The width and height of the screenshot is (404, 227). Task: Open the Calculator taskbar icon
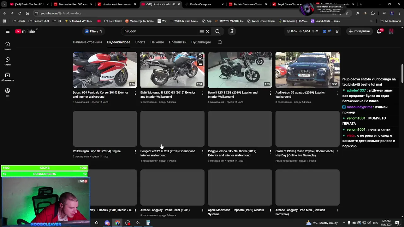(x=148, y=223)
